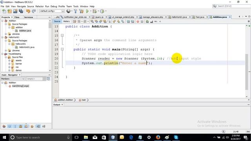
Task: Expand the assets folder node
Action: coord(9,60)
